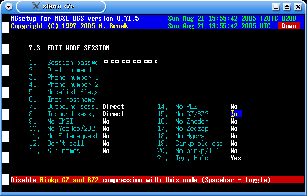Toggle the 8.3 names value
307x196 pixels.
point(106,151)
